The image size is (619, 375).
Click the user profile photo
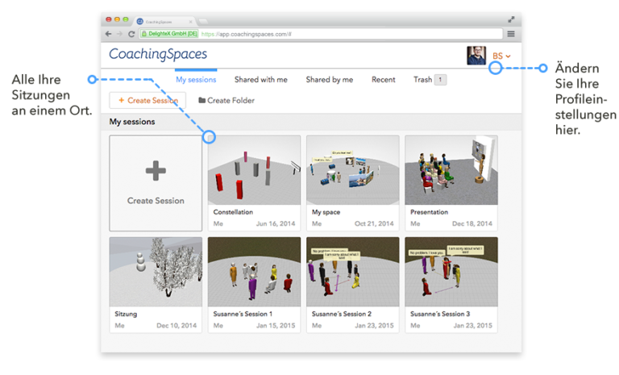point(476,56)
